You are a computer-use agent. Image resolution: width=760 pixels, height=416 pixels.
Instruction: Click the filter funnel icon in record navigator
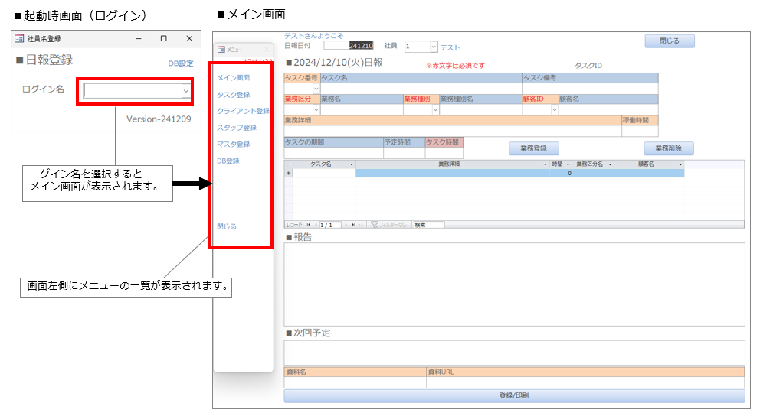(x=374, y=225)
